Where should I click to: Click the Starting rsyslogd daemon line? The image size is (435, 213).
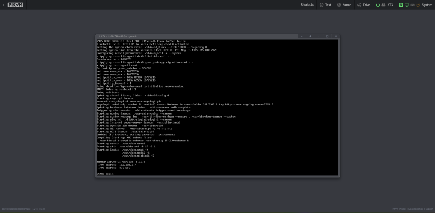point(115,98)
